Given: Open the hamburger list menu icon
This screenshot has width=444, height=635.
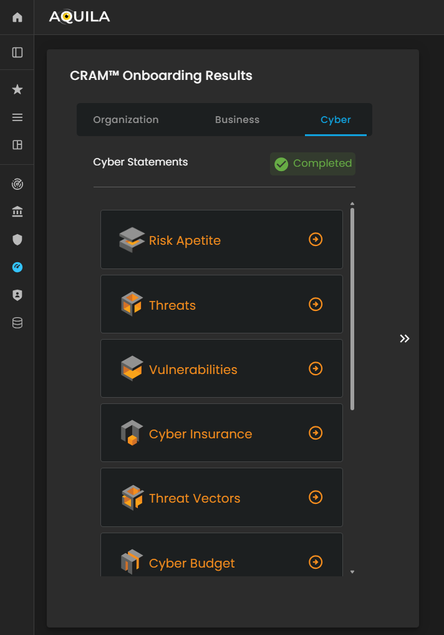Looking at the screenshot, I should click(17, 117).
